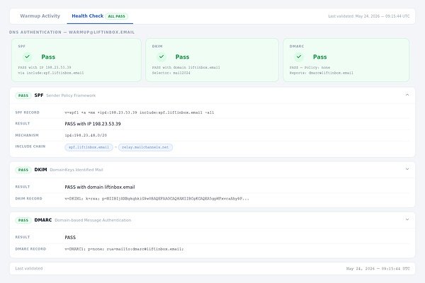Viewport: 425px width, 283px height.
Task: Click 'Selector: mail2024' in DKIM card
Action: point(171,73)
